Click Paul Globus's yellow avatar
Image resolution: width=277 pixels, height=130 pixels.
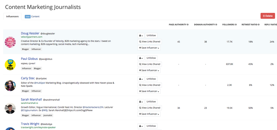click(x=10, y=64)
